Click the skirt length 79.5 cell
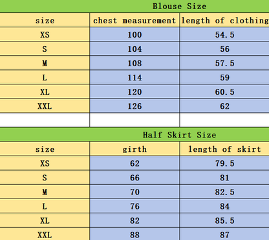 (224, 163)
